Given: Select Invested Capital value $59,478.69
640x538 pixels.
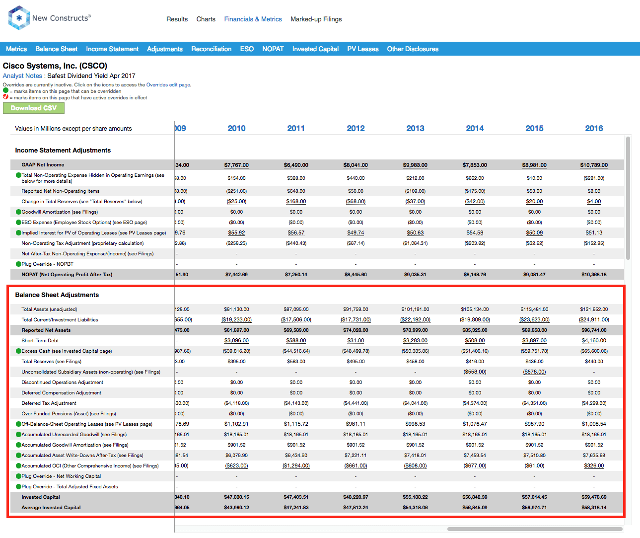Looking at the screenshot, I should pos(594,497).
